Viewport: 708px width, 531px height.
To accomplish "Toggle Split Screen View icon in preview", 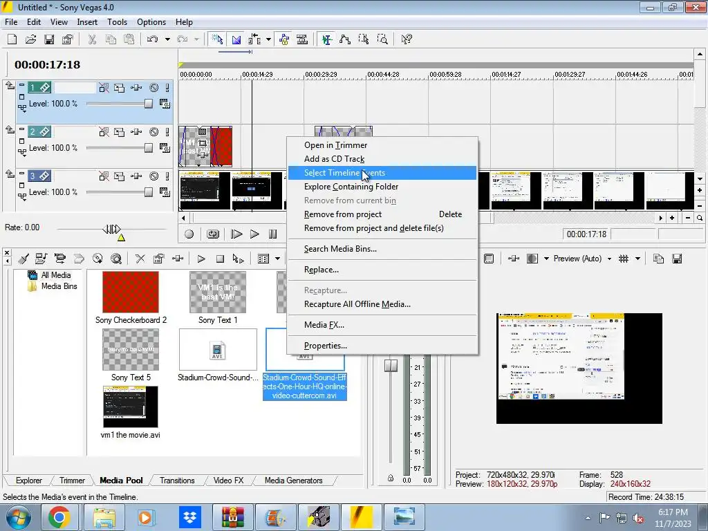I will coord(532,259).
